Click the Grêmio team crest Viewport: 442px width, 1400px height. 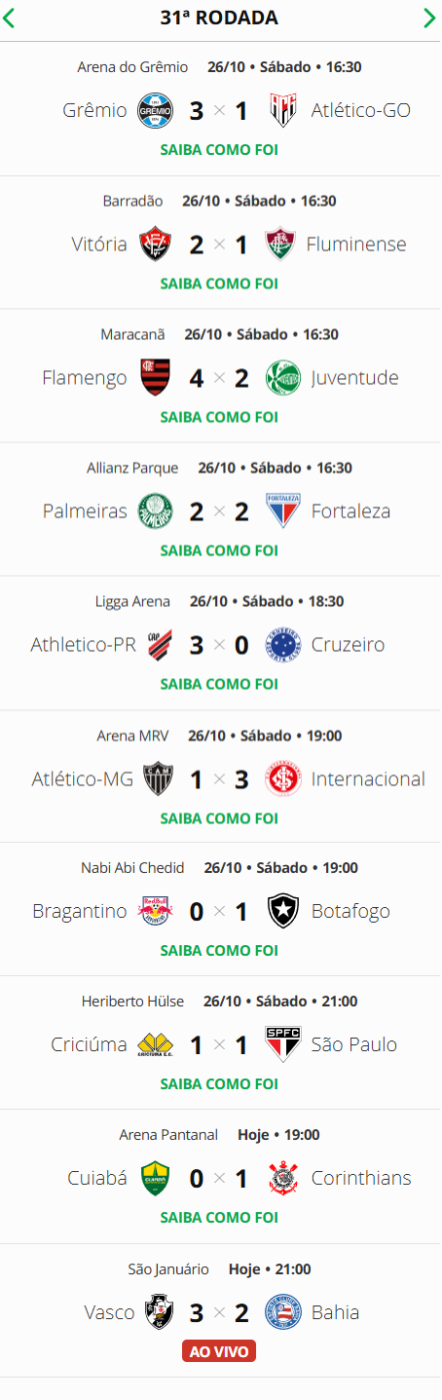[x=156, y=110]
